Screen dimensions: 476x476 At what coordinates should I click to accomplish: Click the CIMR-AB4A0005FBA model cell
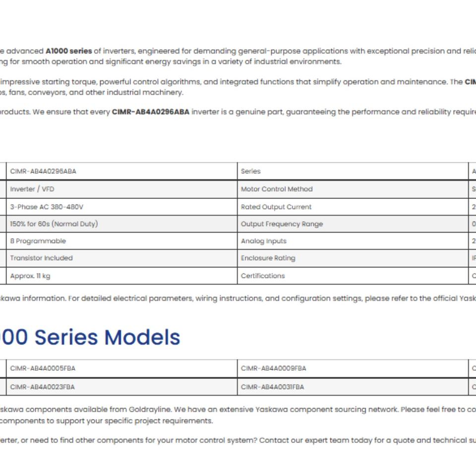122,368
